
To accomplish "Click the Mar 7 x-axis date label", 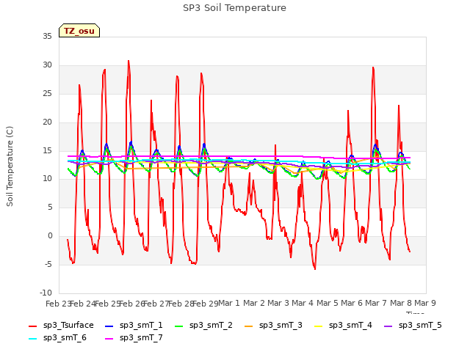I will point(376,303).
